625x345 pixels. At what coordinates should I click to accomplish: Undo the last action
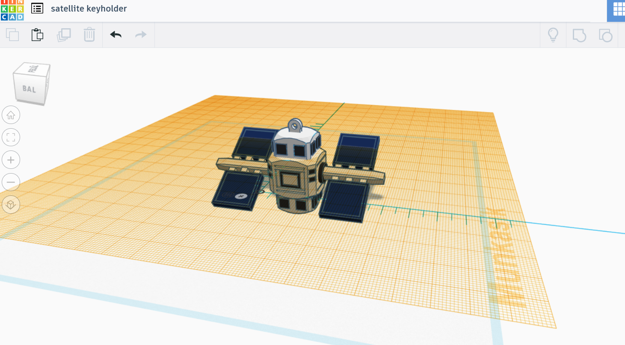click(x=116, y=35)
